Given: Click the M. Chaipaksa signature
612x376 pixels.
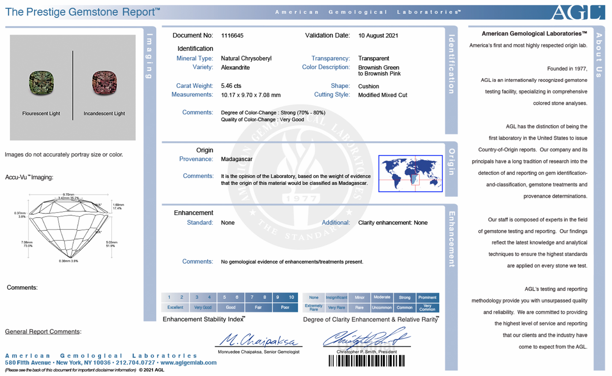Looking at the screenshot, I should [x=259, y=340].
